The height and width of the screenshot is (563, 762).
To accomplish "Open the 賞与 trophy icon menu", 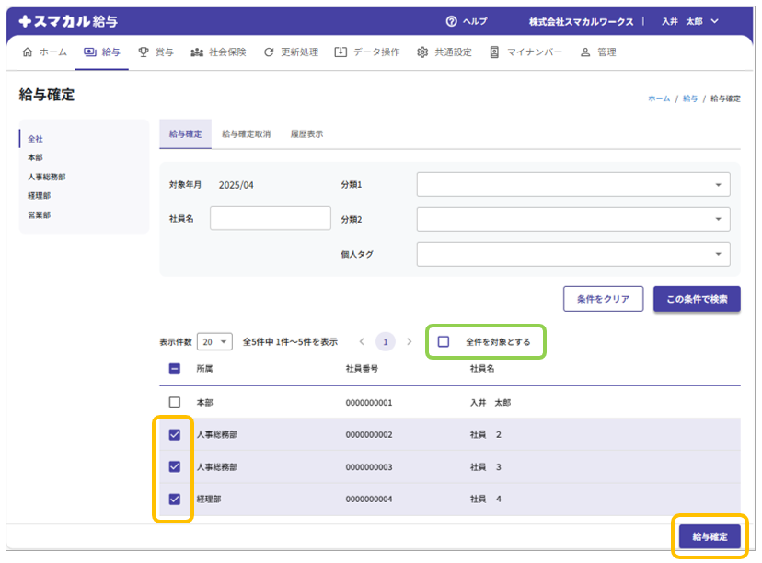I will click(x=144, y=52).
